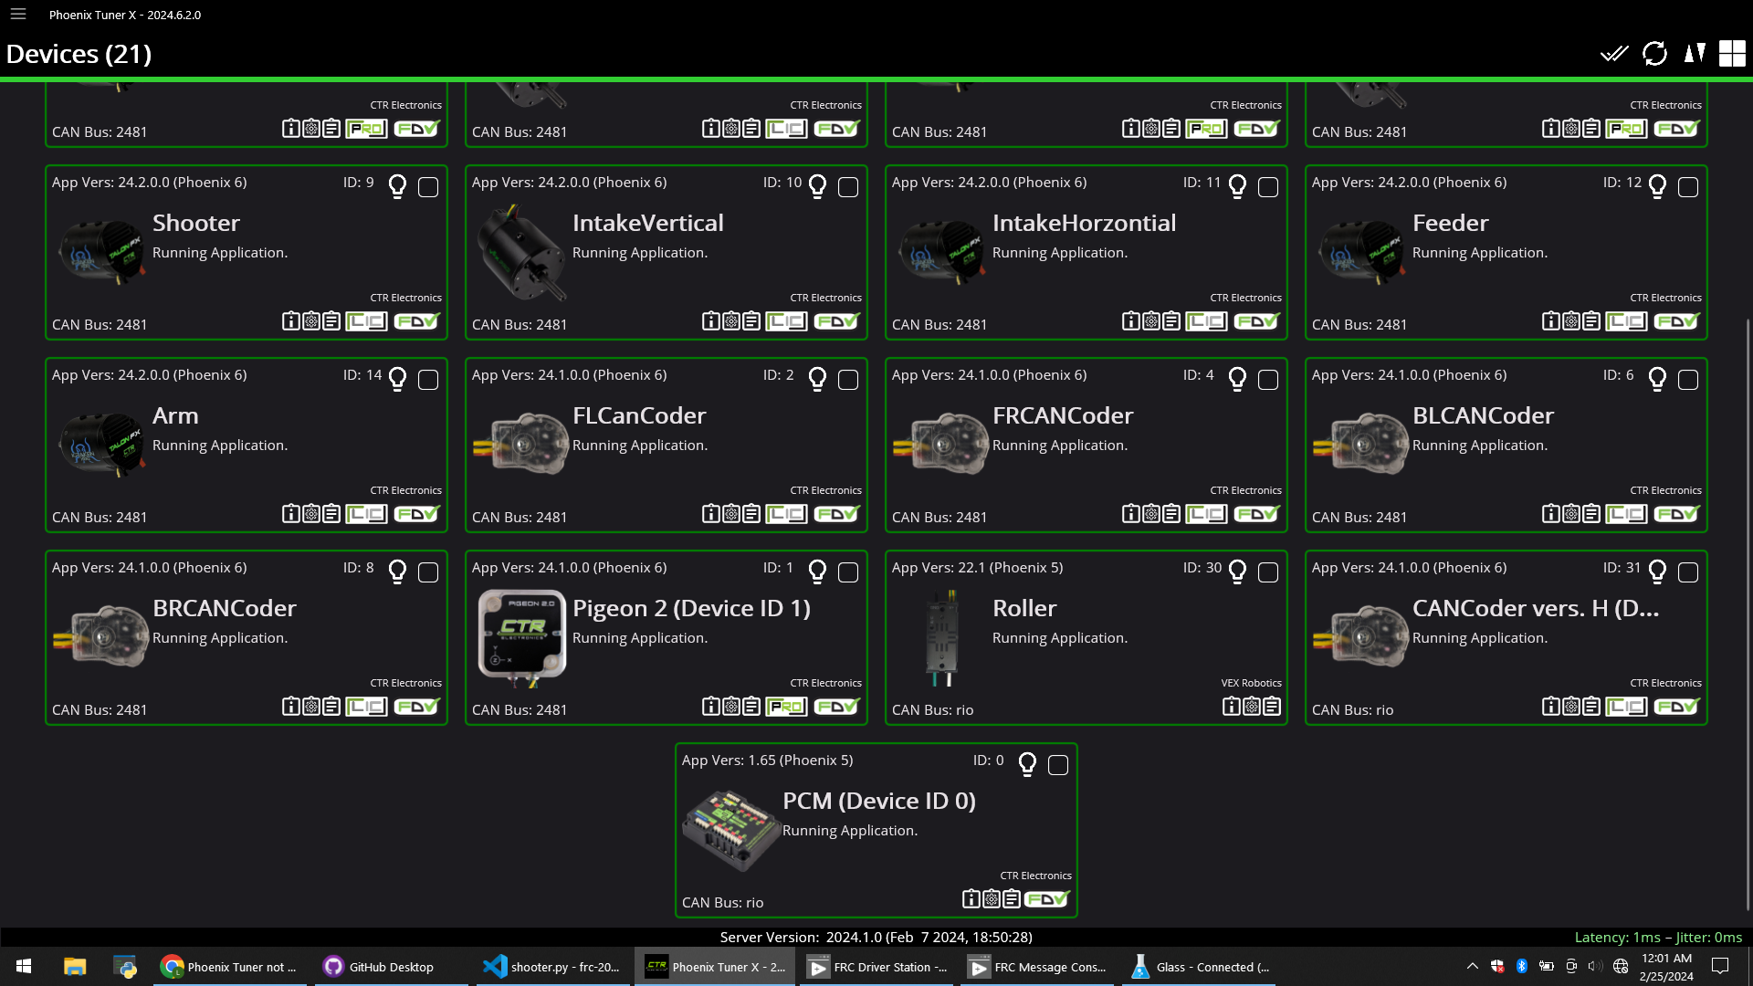Image resolution: width=1753 pixels, height=986 pixels.
Task: Blink the Feeder device LED bulb
Action: [1657, 186]
